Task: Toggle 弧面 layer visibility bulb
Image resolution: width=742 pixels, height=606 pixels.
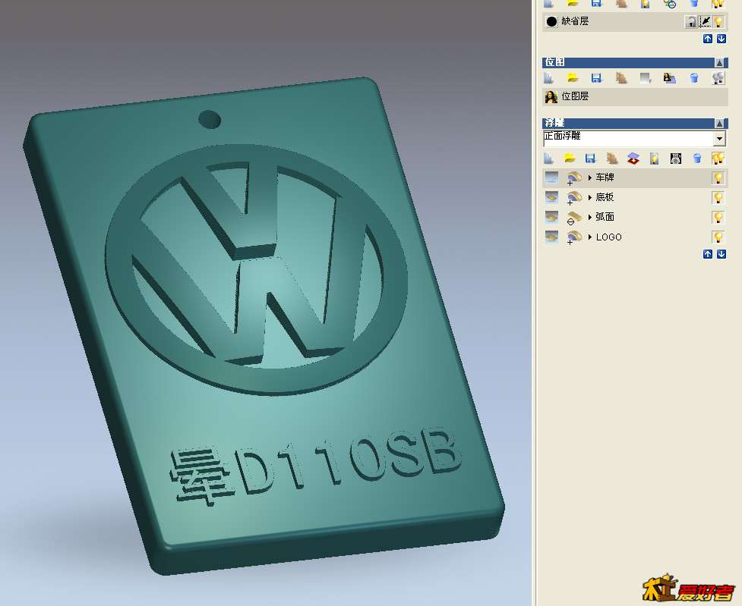Action: [x=718, y=218]
